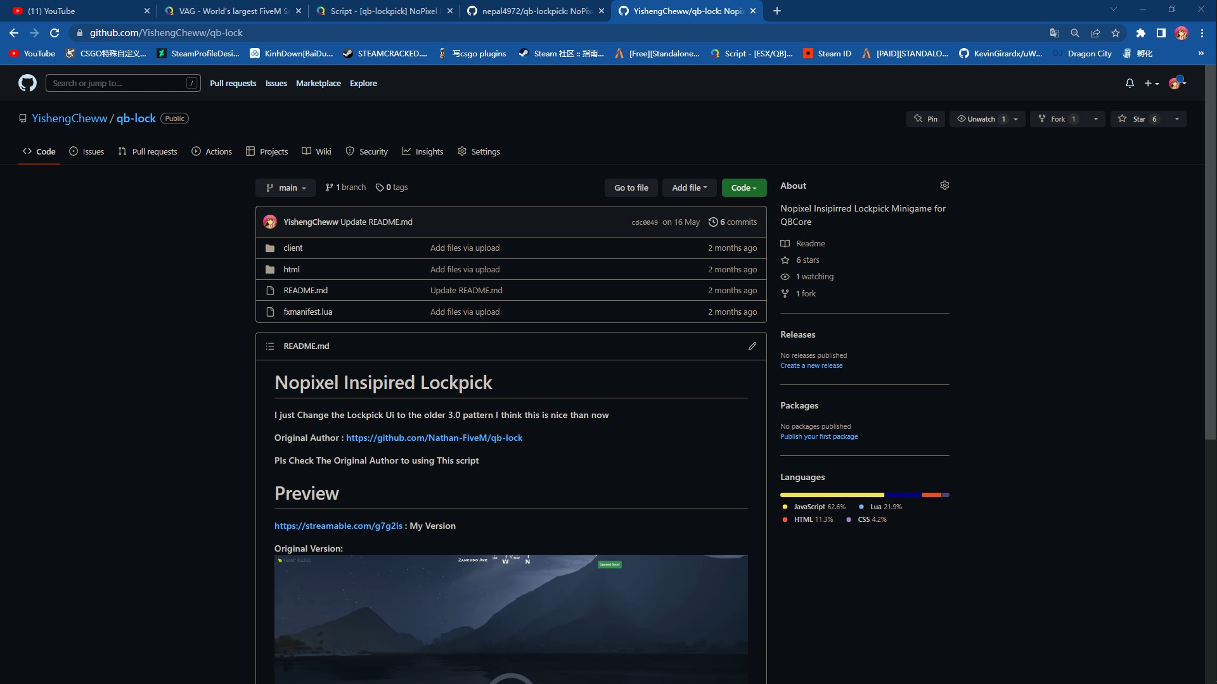Toggle README table of contents icon
1217x684 pixels.
click(x=270, y=346)
